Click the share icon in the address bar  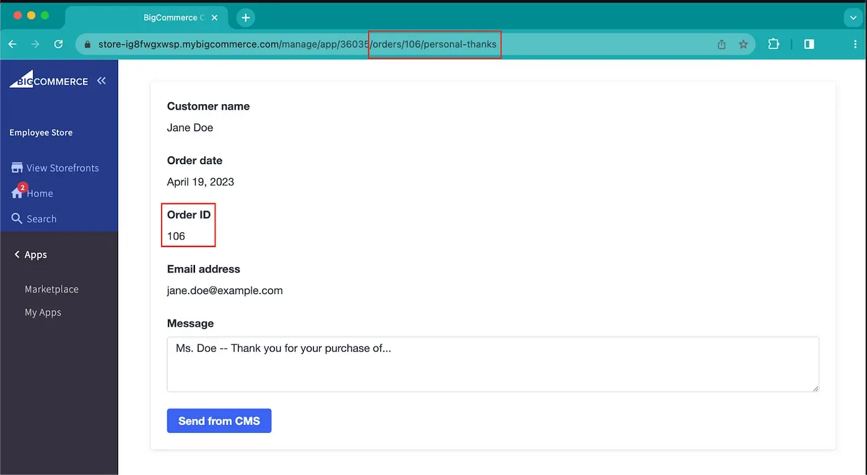coord(721,45)
